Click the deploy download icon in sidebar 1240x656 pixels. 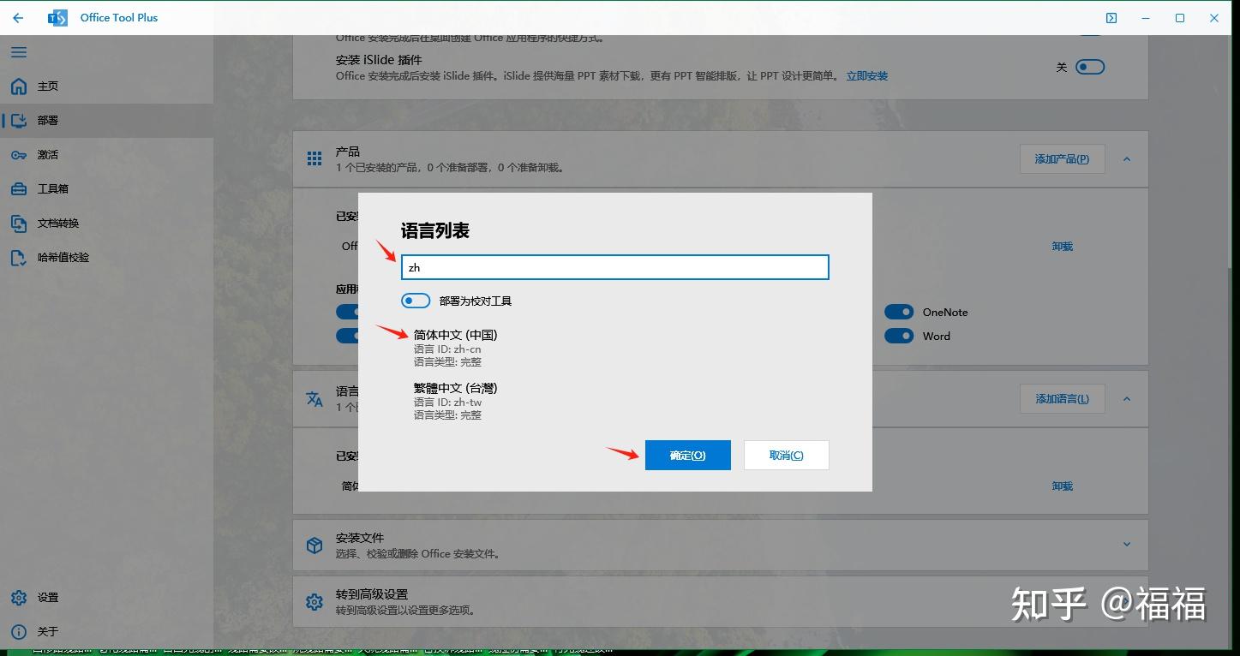[19, 121]
